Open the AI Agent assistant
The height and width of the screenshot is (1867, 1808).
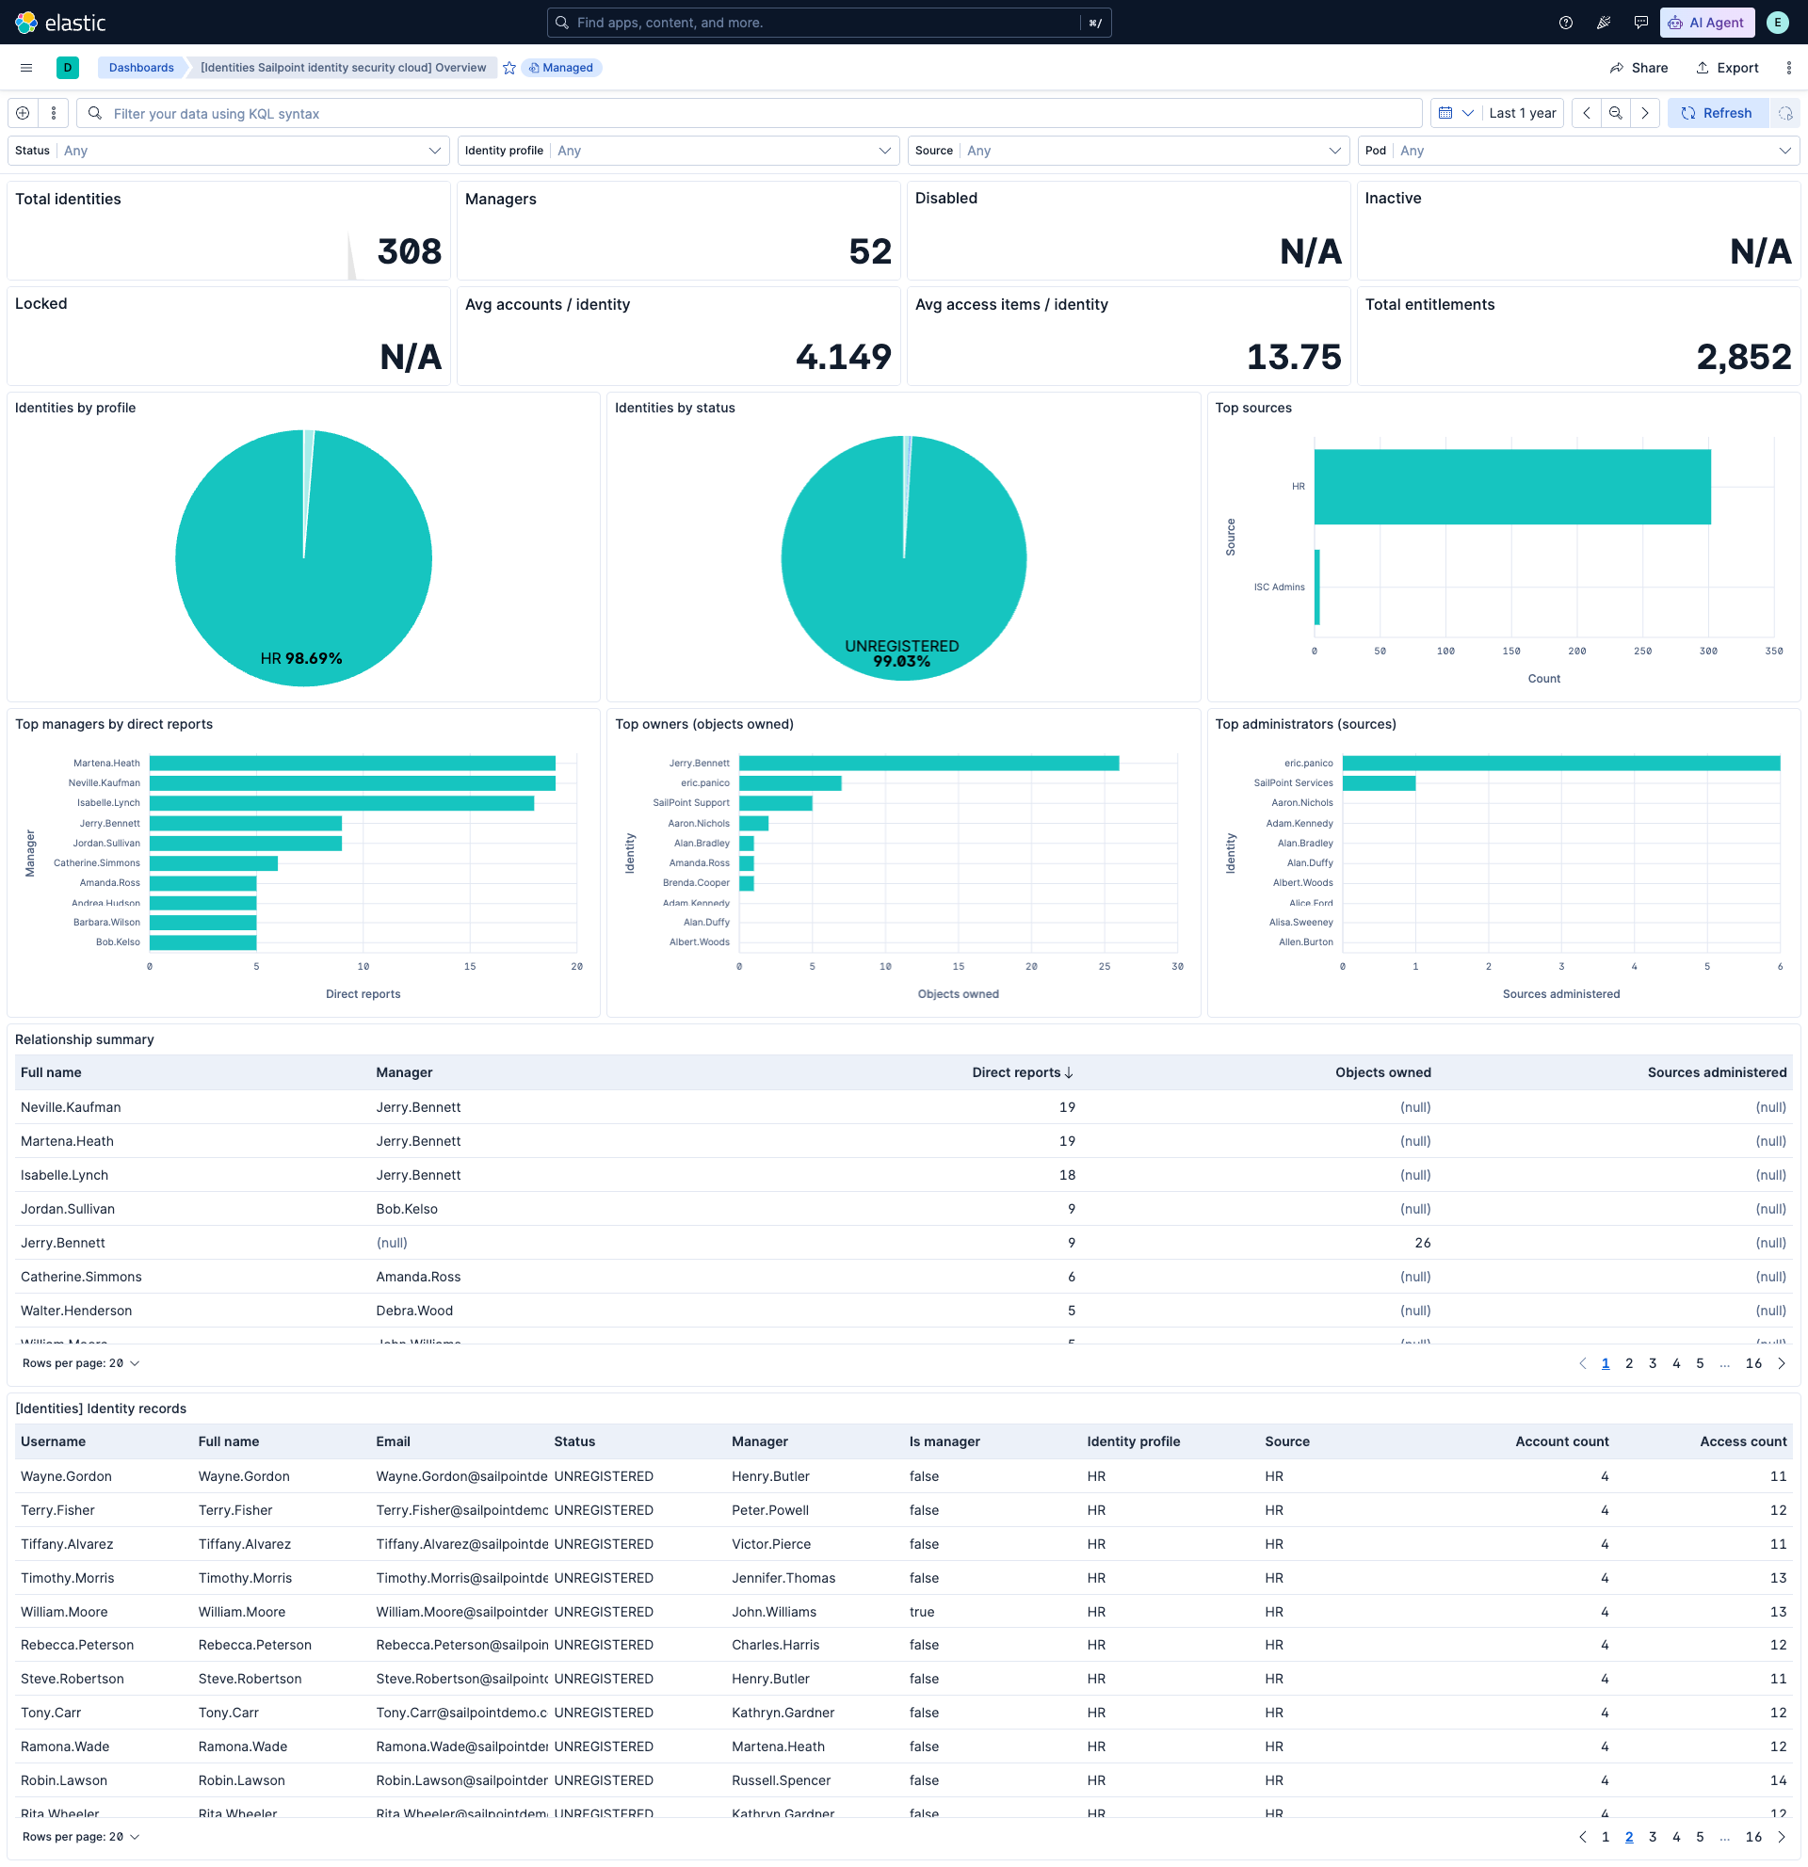tap(1707, 22)
